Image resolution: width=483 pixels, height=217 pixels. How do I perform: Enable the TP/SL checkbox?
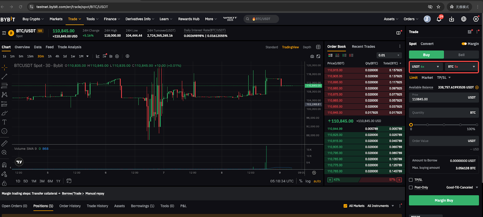(x=411, y=180)
